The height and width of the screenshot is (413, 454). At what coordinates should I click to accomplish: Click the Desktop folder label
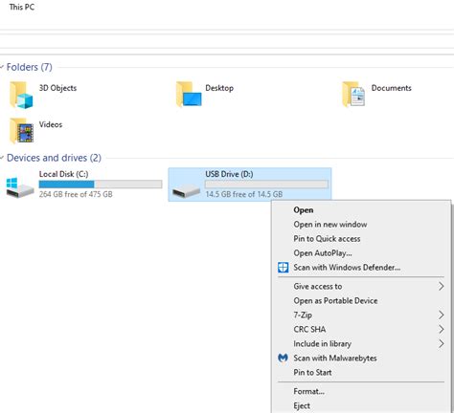219,88
